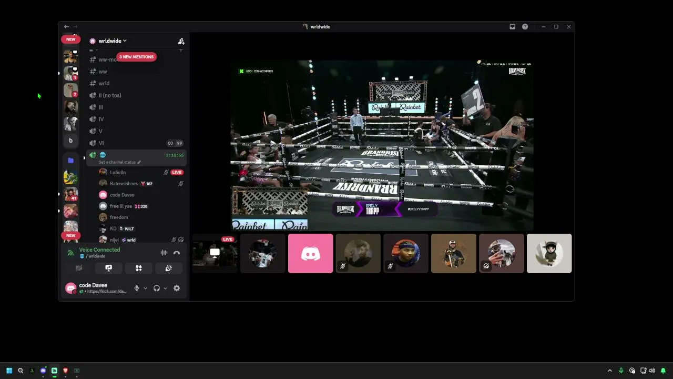Open the soundboard icon
The width and height of the screenshot is (673, 379).
[x=169, y=268]
